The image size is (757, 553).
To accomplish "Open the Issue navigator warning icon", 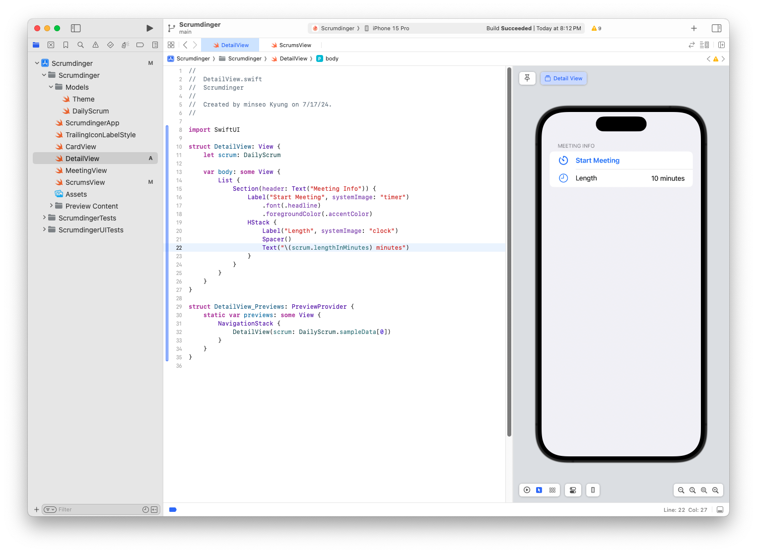I will (95, 45).
